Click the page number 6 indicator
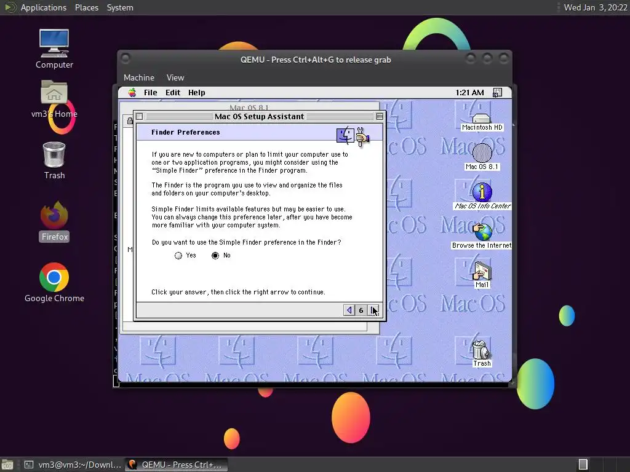 (x=361, y=310)
